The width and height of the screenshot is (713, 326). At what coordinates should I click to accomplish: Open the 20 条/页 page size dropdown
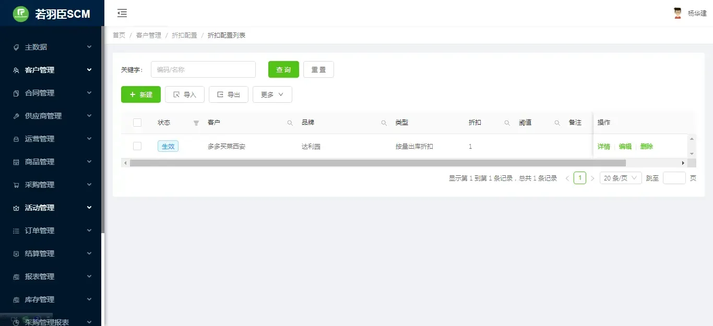click(x=621, y=178)
